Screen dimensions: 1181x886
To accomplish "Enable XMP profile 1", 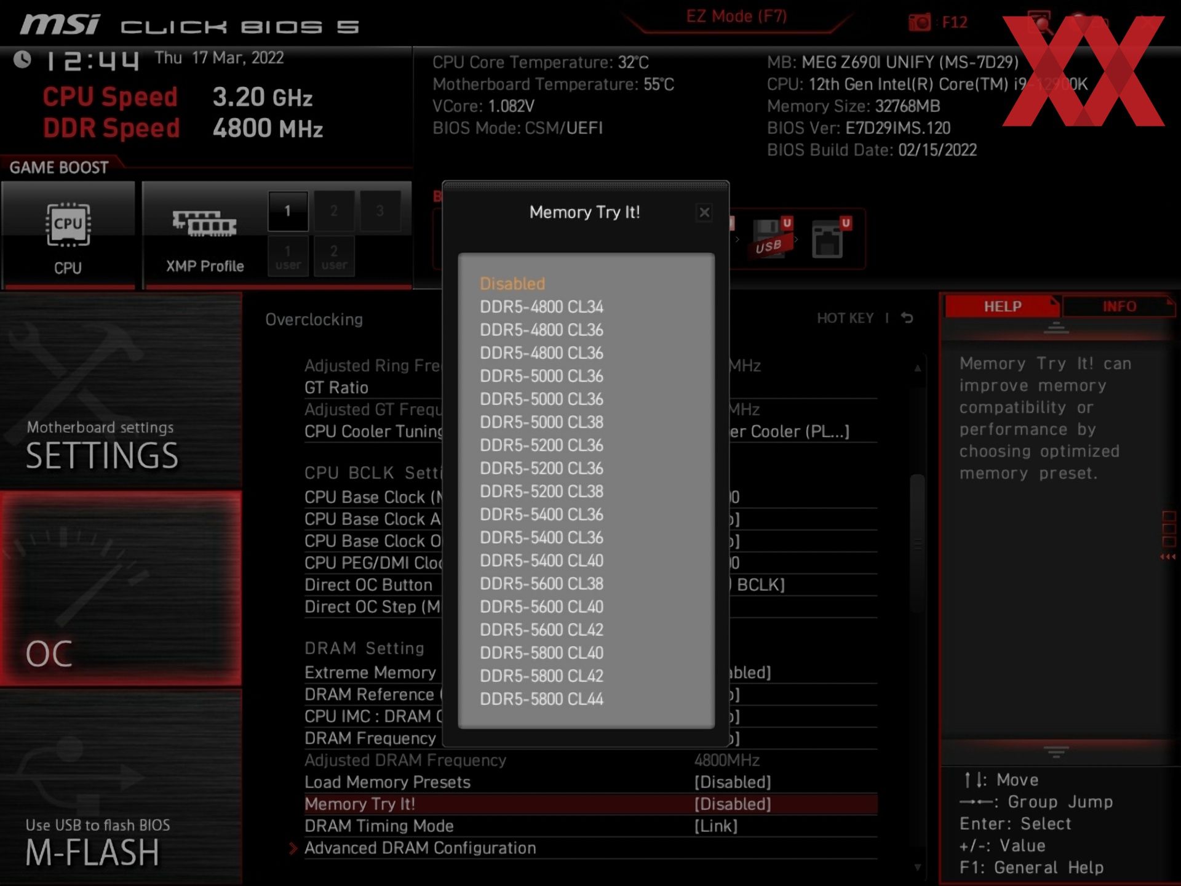I will point(288,211).
